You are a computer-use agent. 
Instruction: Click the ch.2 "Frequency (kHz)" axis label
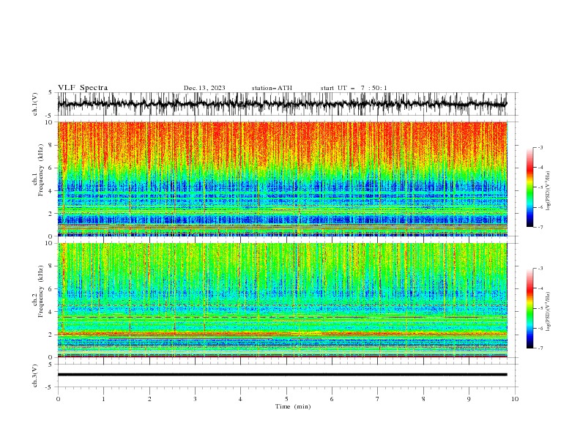(40, 291)
